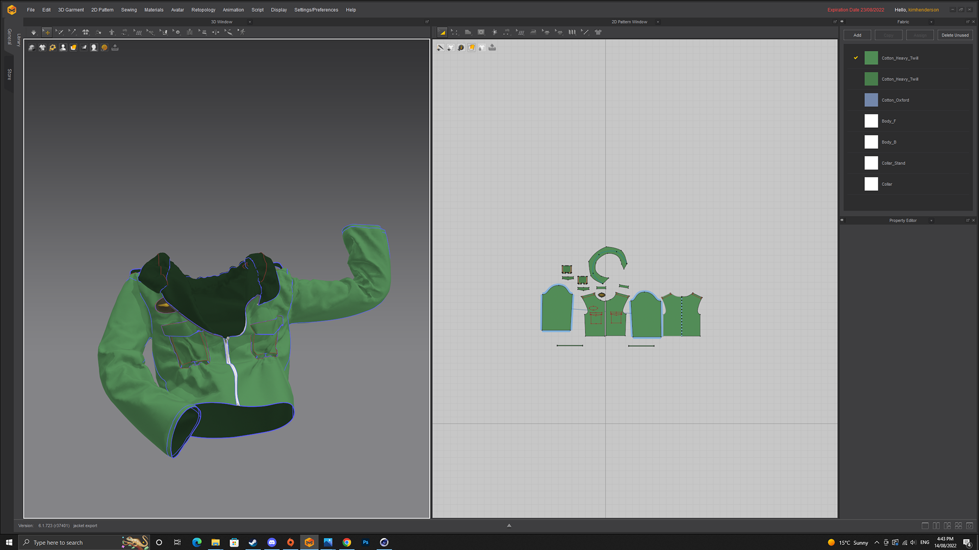979x550 pixels.
Task: Open the Property Editor panel dropdown arrow
Action: point(931,221)
